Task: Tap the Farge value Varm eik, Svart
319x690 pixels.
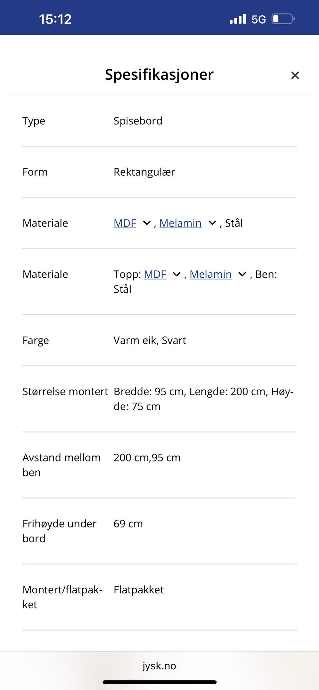Action: (150, 340)
